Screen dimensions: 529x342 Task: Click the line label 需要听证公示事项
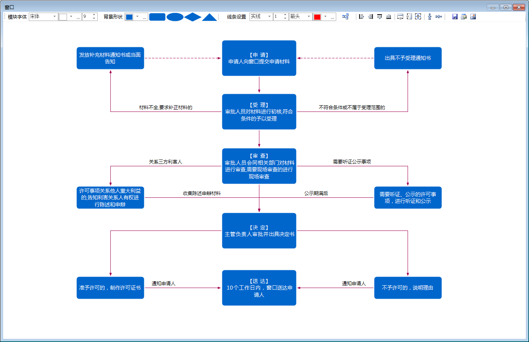(x=352, y=162)
